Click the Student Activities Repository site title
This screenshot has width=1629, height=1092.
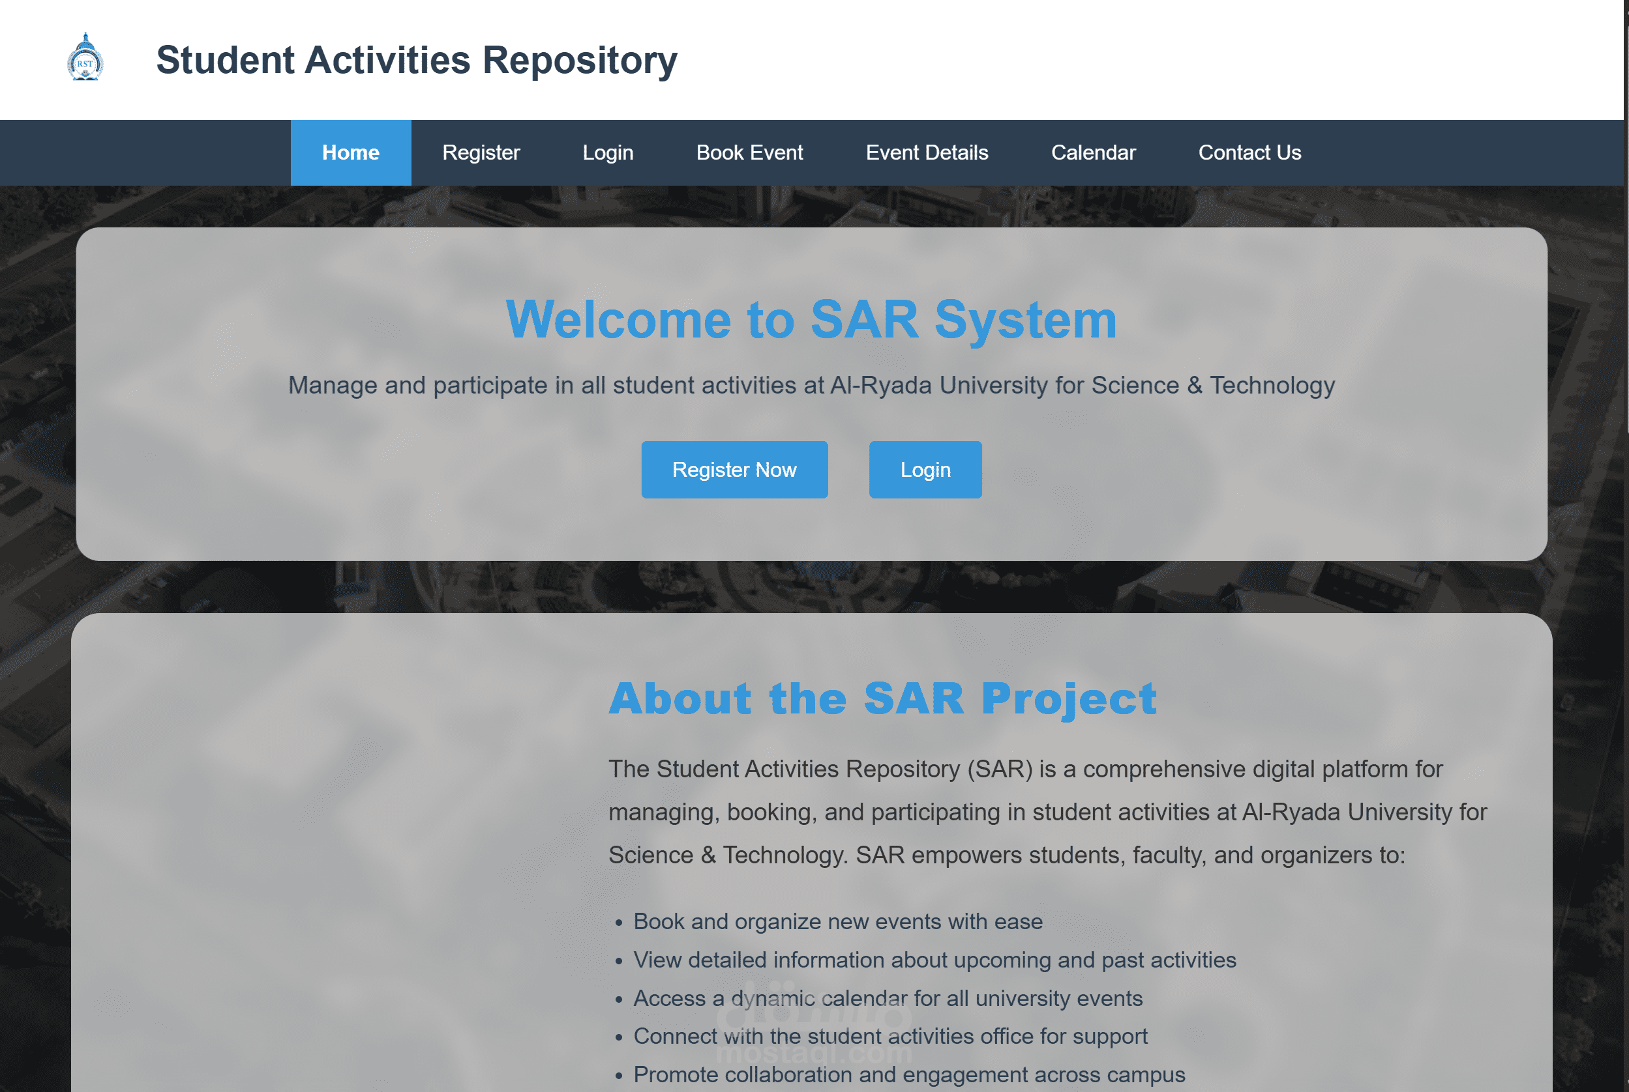click(416, 60)
